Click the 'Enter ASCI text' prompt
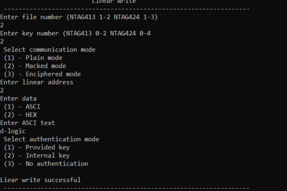This screenshot has width=287, height=191. pos(28,123)
